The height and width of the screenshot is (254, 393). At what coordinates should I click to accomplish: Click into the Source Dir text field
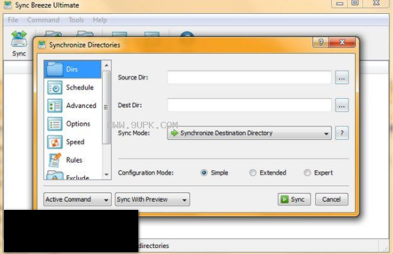point(249,78)
